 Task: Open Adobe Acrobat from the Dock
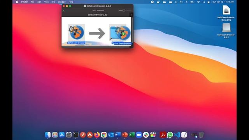[163, 135]
